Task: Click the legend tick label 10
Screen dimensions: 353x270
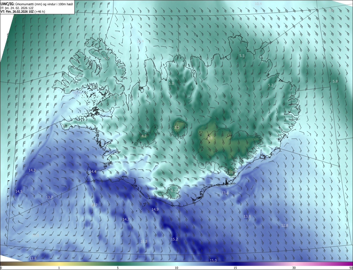Action: click(x=176, y=268)
